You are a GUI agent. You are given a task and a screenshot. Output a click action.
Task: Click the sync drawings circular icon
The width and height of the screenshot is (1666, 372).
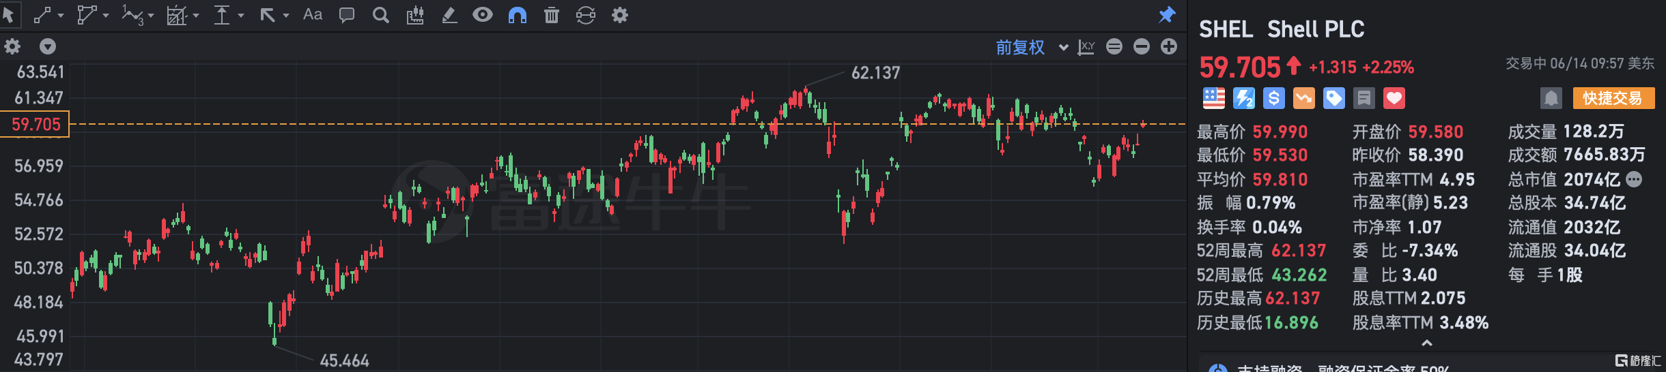[x=586, y=15]
